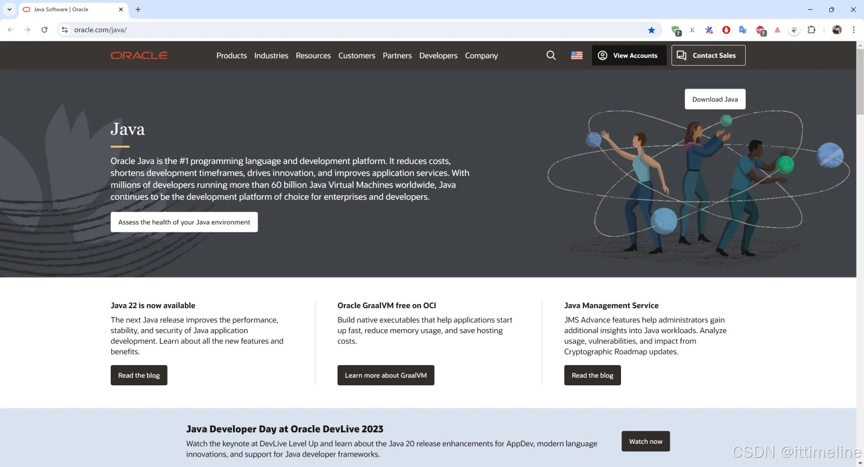
Task: Open the colorful asterisk extension icon
Action: pyautogui.click(x=709, y=30)
